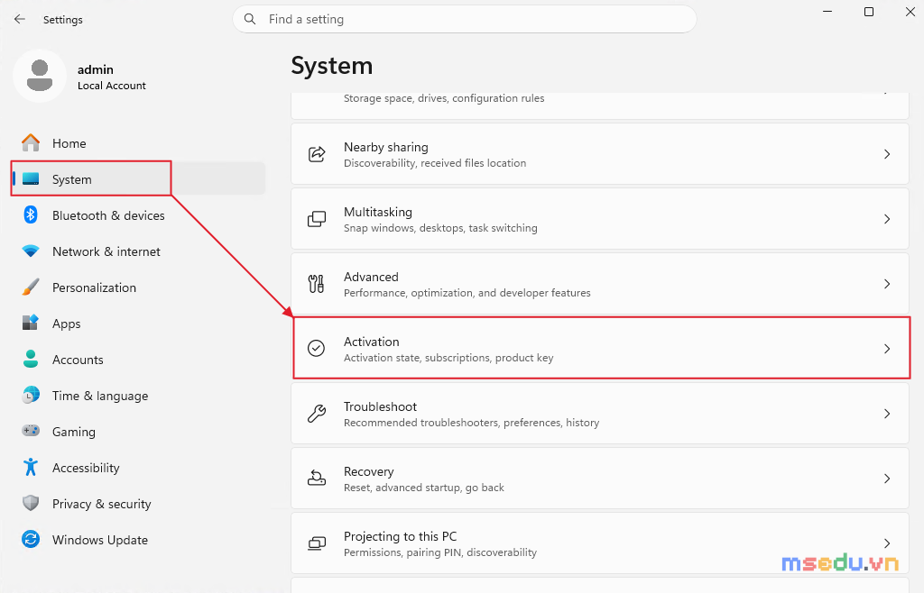Screen dimensions: 924x593
Task: Click the Activation checkmark circle icon
Action: [x=317, y=348]
